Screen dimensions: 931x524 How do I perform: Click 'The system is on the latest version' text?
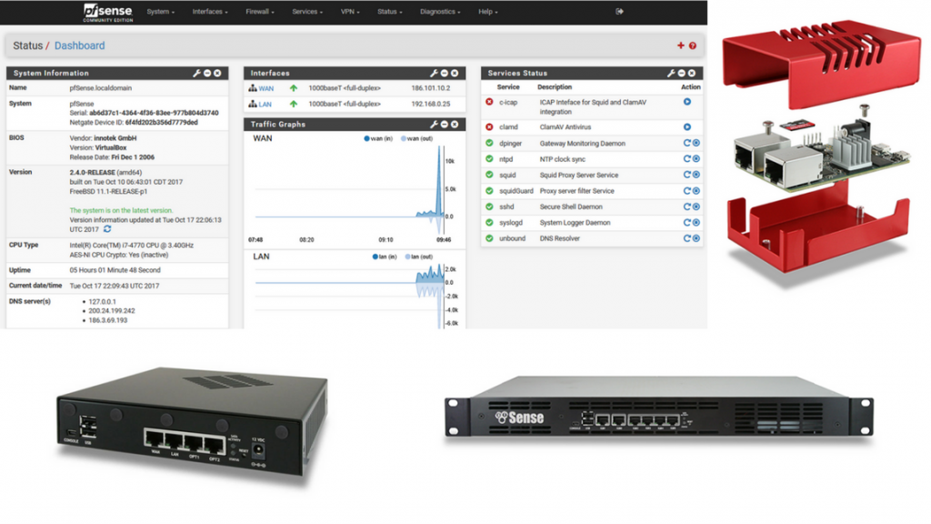(121, 210)
